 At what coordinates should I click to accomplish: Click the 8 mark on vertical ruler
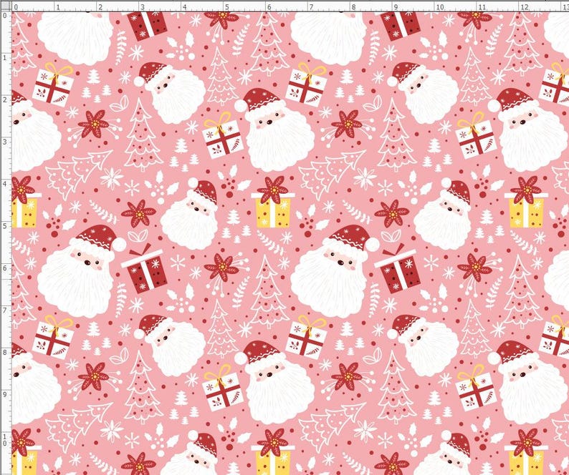(x=5, y=353)
